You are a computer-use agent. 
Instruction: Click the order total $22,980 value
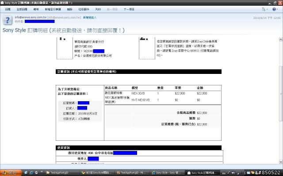click(202, 124)
